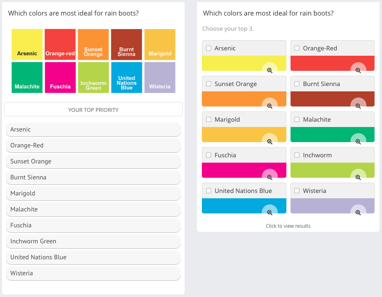The width and height of the screenshot is (382, 297).
Task: Zoom the Orange-Red color image
Action: pos(358,70)
